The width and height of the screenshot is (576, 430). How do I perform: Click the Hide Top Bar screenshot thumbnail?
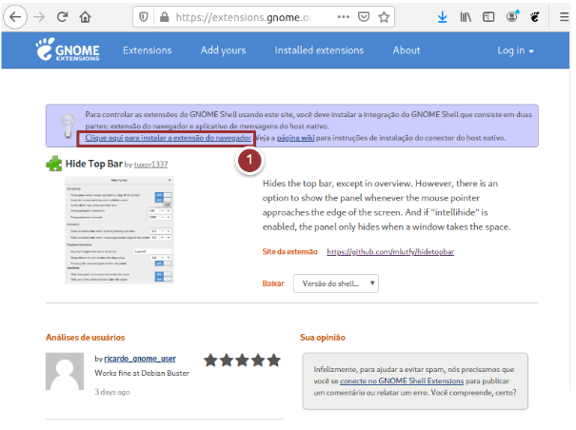(x=119, y=230)
